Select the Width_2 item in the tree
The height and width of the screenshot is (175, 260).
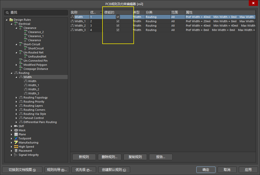point(33,89)
